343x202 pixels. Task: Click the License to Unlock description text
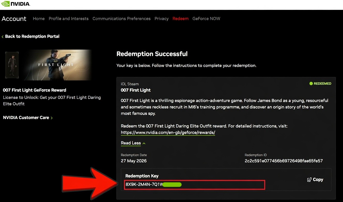[x=52, y=100]
